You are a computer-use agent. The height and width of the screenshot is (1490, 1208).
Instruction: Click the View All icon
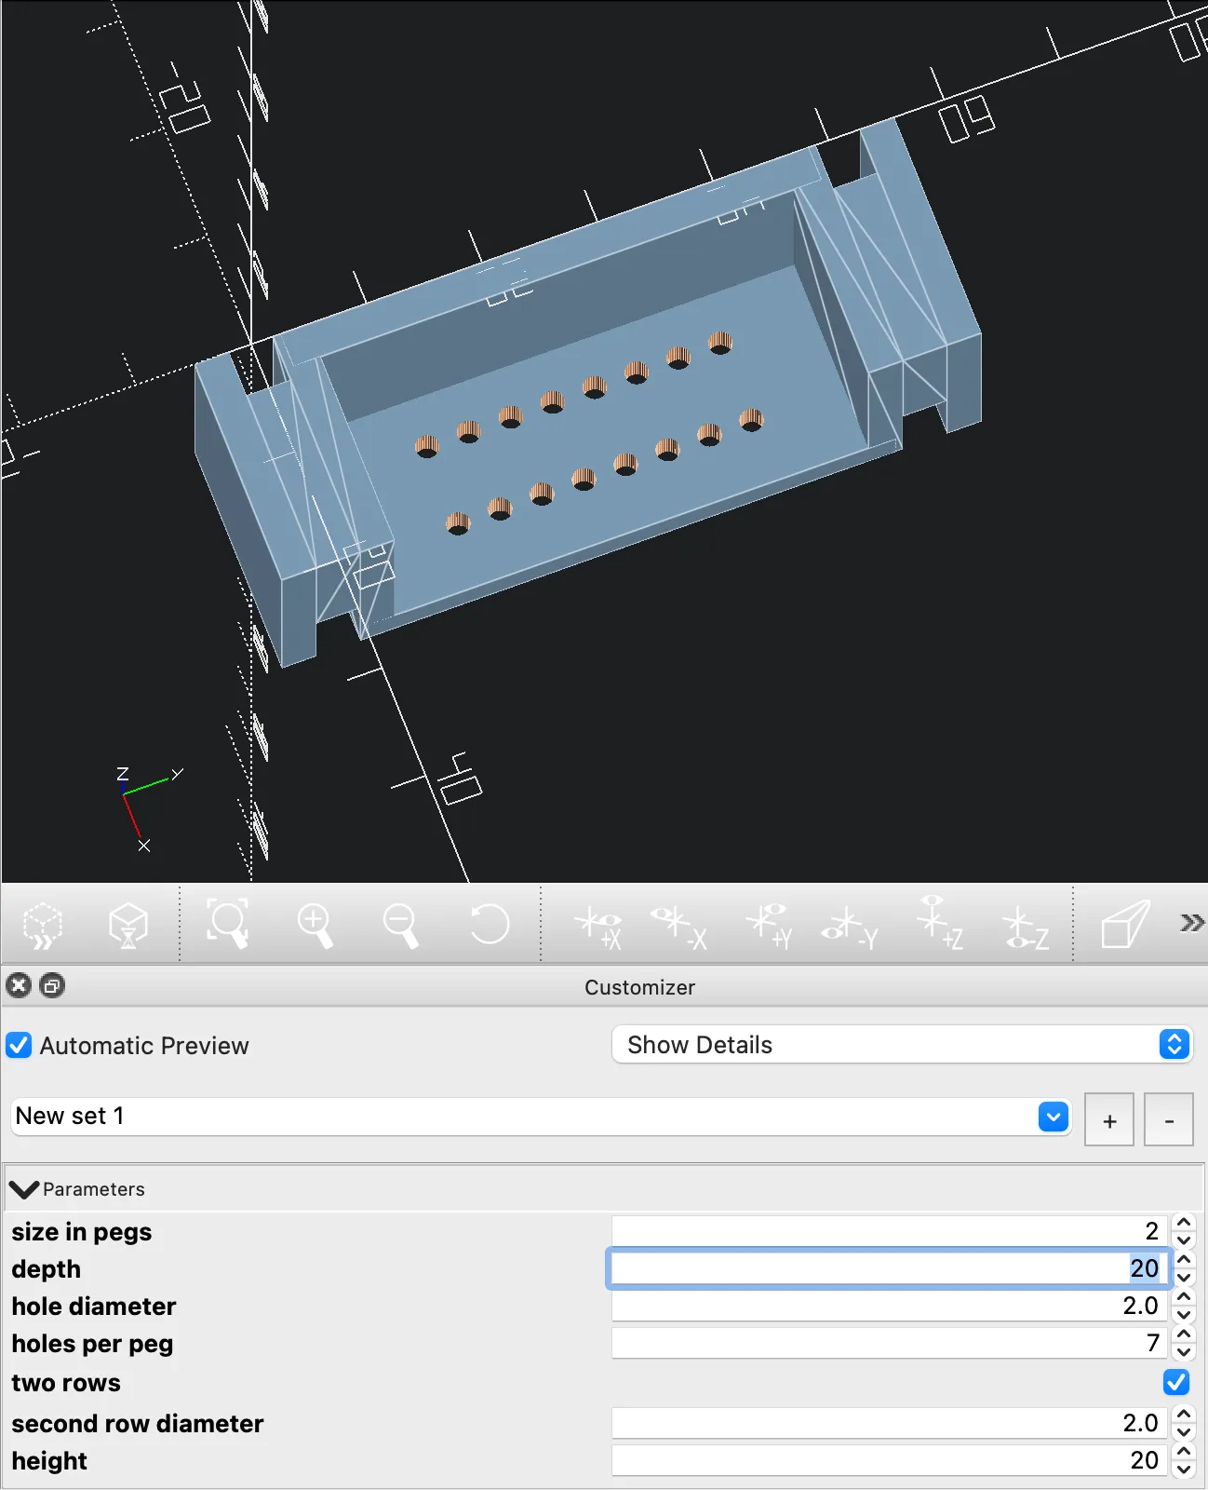(228, 925)
